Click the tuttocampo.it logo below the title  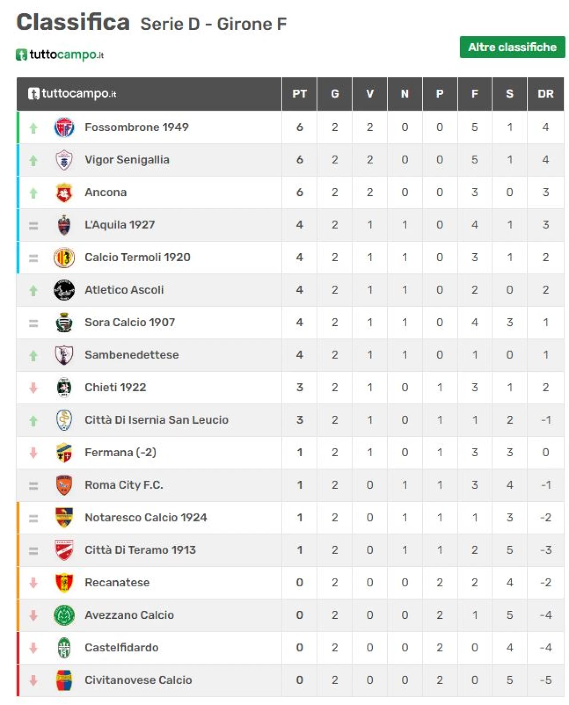tap(60, 55)
